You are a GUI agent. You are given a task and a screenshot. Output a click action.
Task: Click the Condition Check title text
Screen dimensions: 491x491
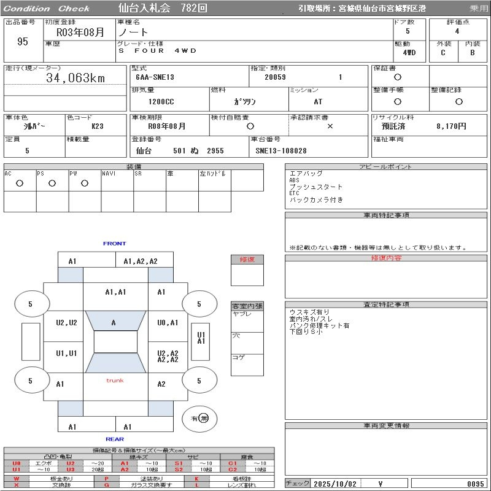47,8
